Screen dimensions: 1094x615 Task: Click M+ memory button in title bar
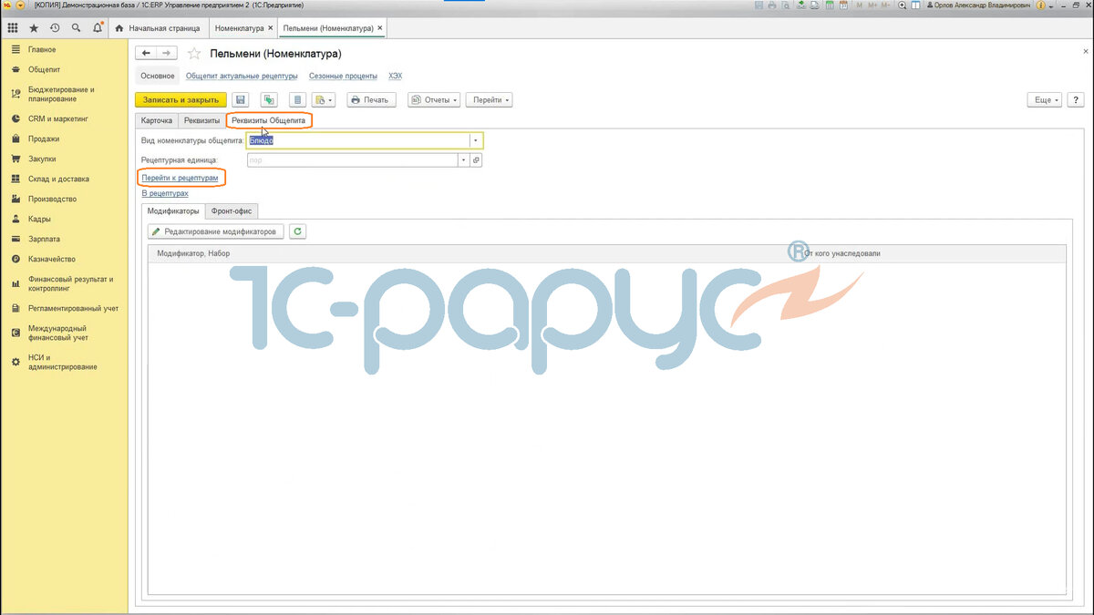click(x=872, y=5)
